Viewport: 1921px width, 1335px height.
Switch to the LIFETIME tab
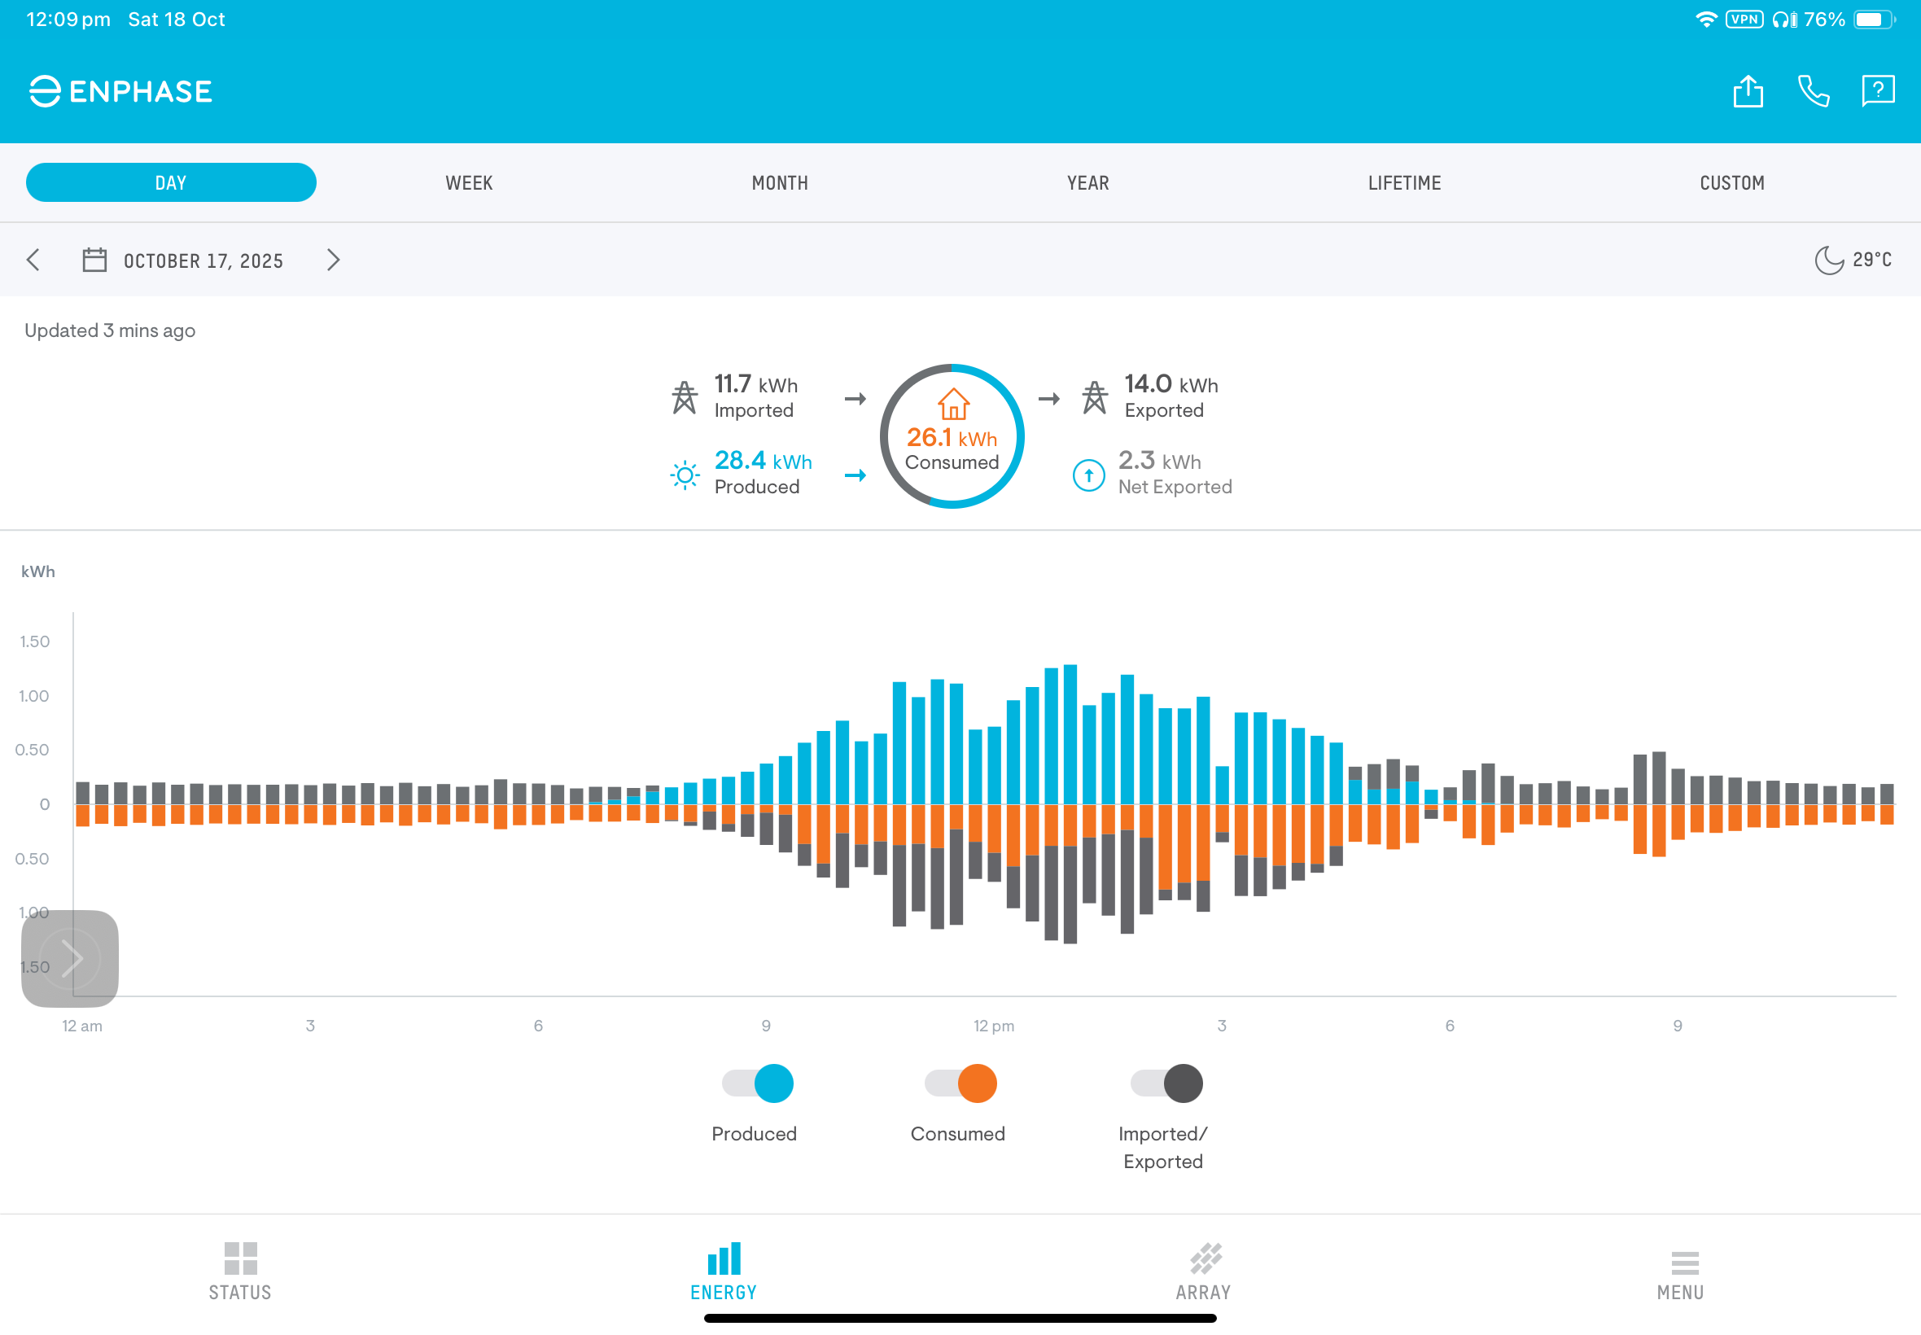(x=1404, y=183)
